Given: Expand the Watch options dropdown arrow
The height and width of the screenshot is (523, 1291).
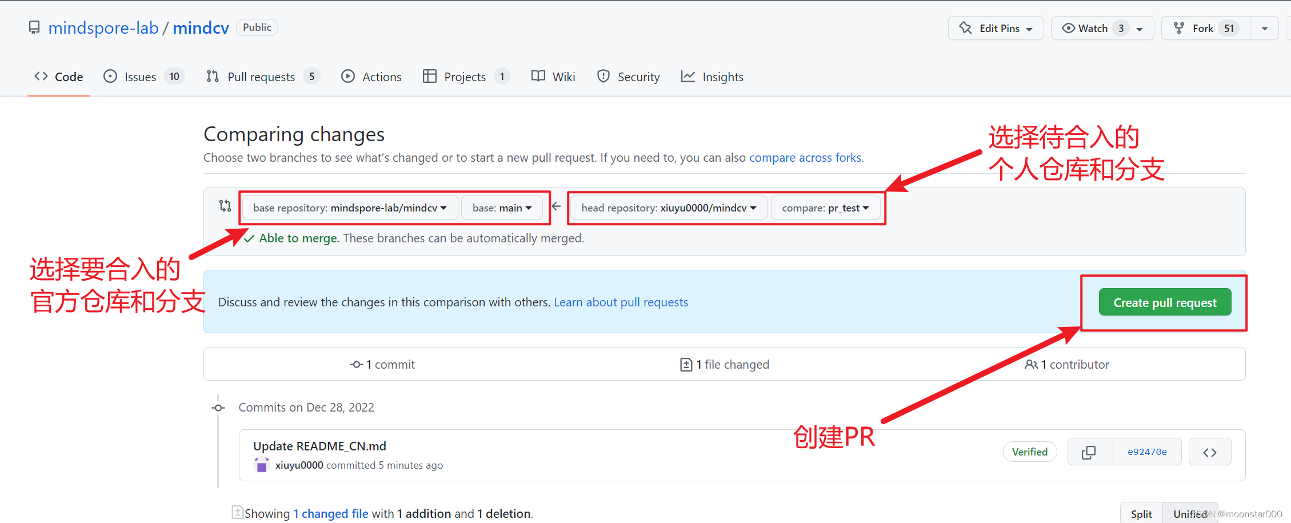Looking at the screenshot, I should (1140, 29).
